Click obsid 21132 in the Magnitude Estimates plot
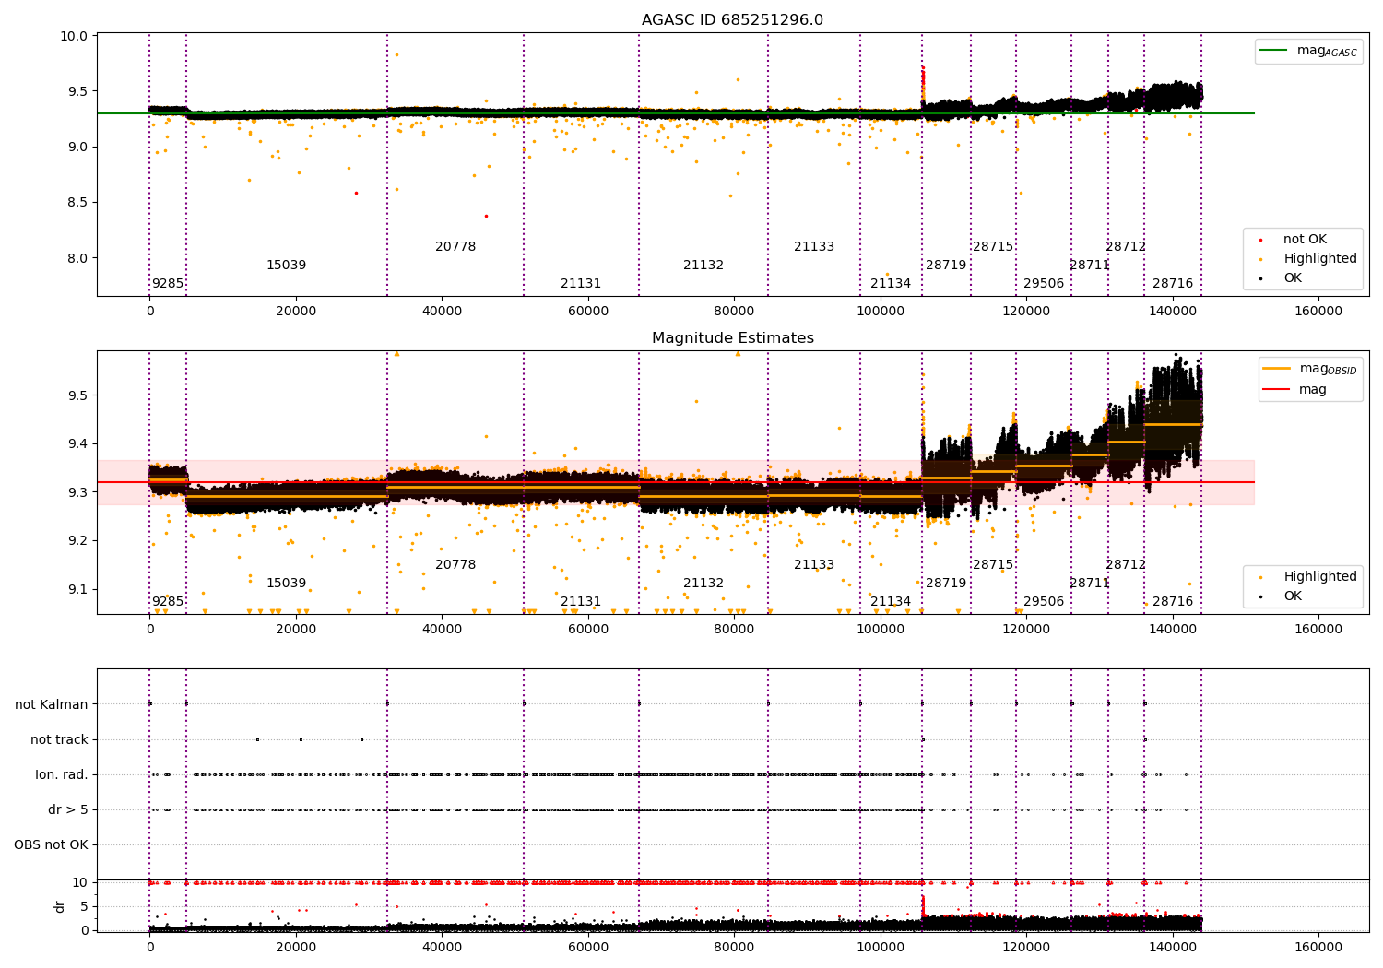 (x=703, y=584)
